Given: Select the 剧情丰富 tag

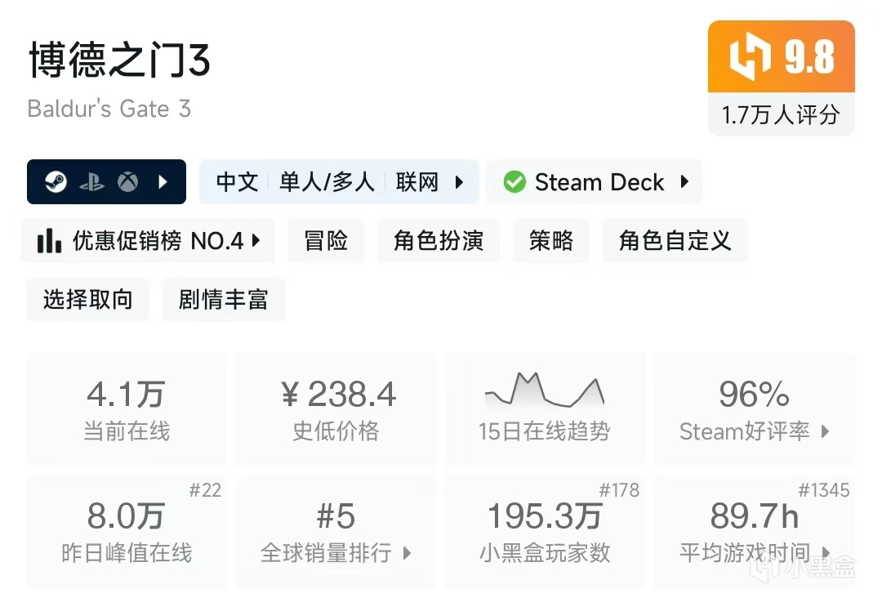Looking at the screenshot, I should 223,300.
